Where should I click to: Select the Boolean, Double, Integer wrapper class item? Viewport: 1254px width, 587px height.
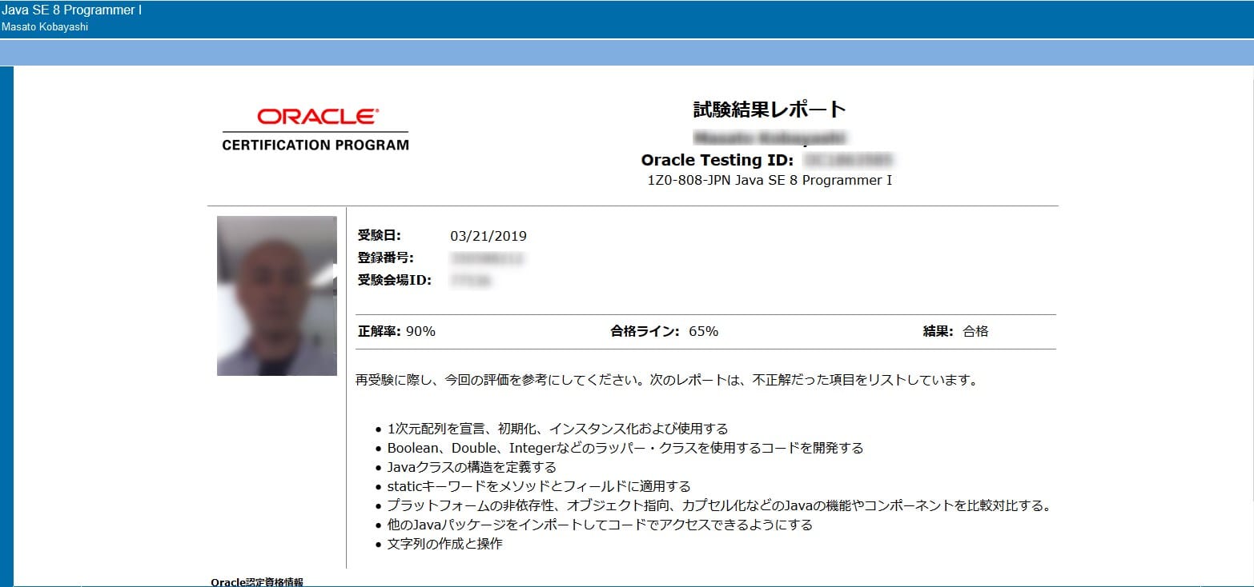(x=625, y=448)
